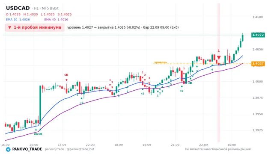Screen dimensions: 274x154
Task: Click the red triangle in the breakout badge
Action: coord(9,27)
